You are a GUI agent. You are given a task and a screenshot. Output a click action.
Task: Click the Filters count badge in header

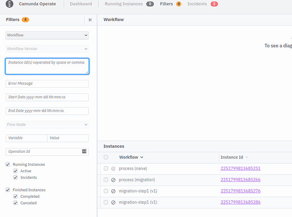(x=179, y=4)
